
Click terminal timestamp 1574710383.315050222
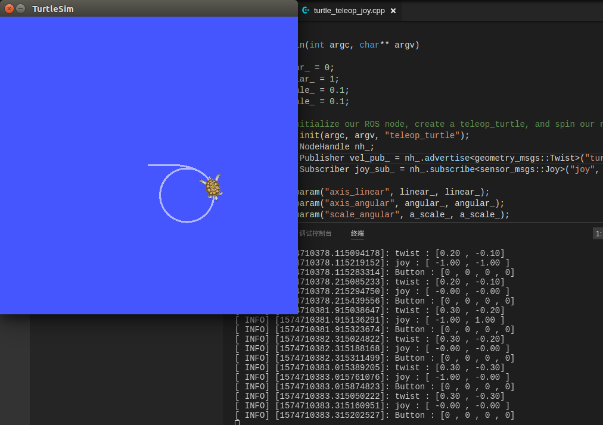coord(330,396)
